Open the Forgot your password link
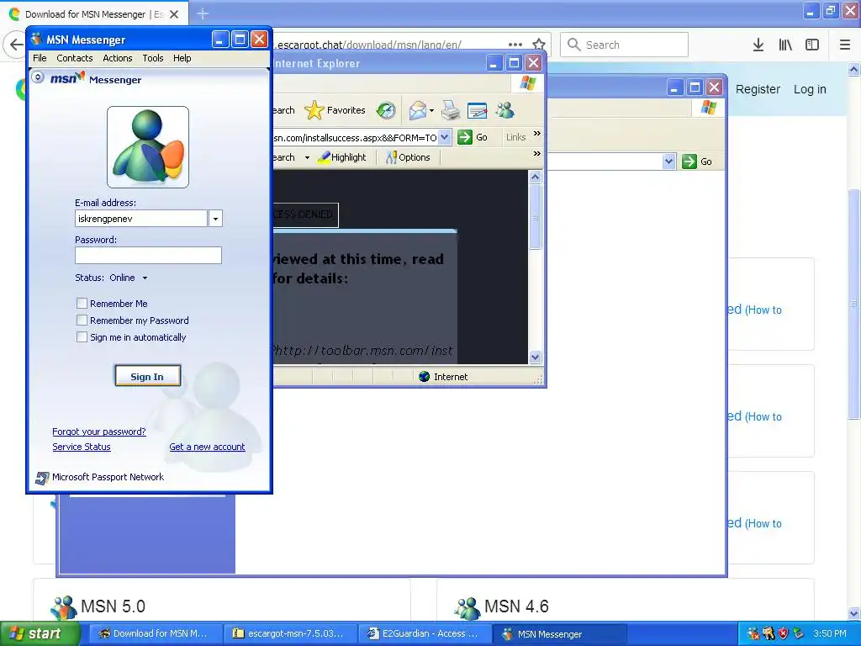861x646 pixels. coord(99,432)
